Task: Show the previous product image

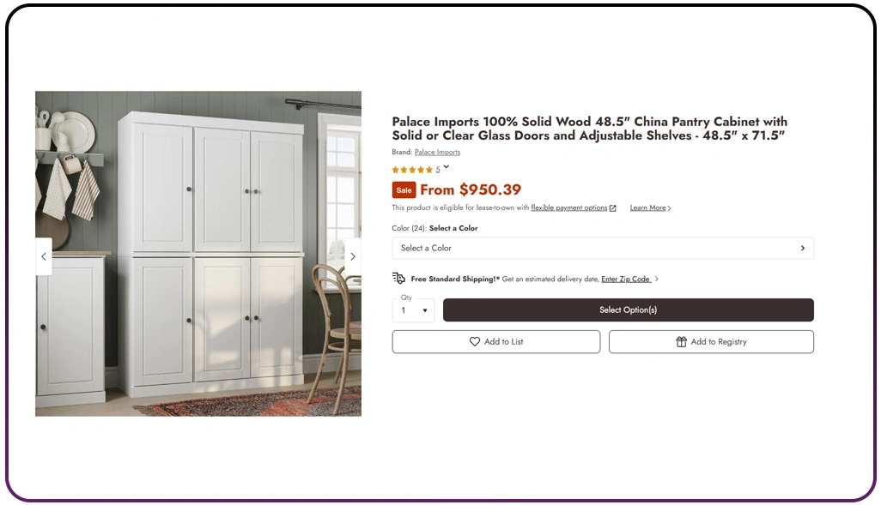Action: pyautogui.click(x=44, y=256)
